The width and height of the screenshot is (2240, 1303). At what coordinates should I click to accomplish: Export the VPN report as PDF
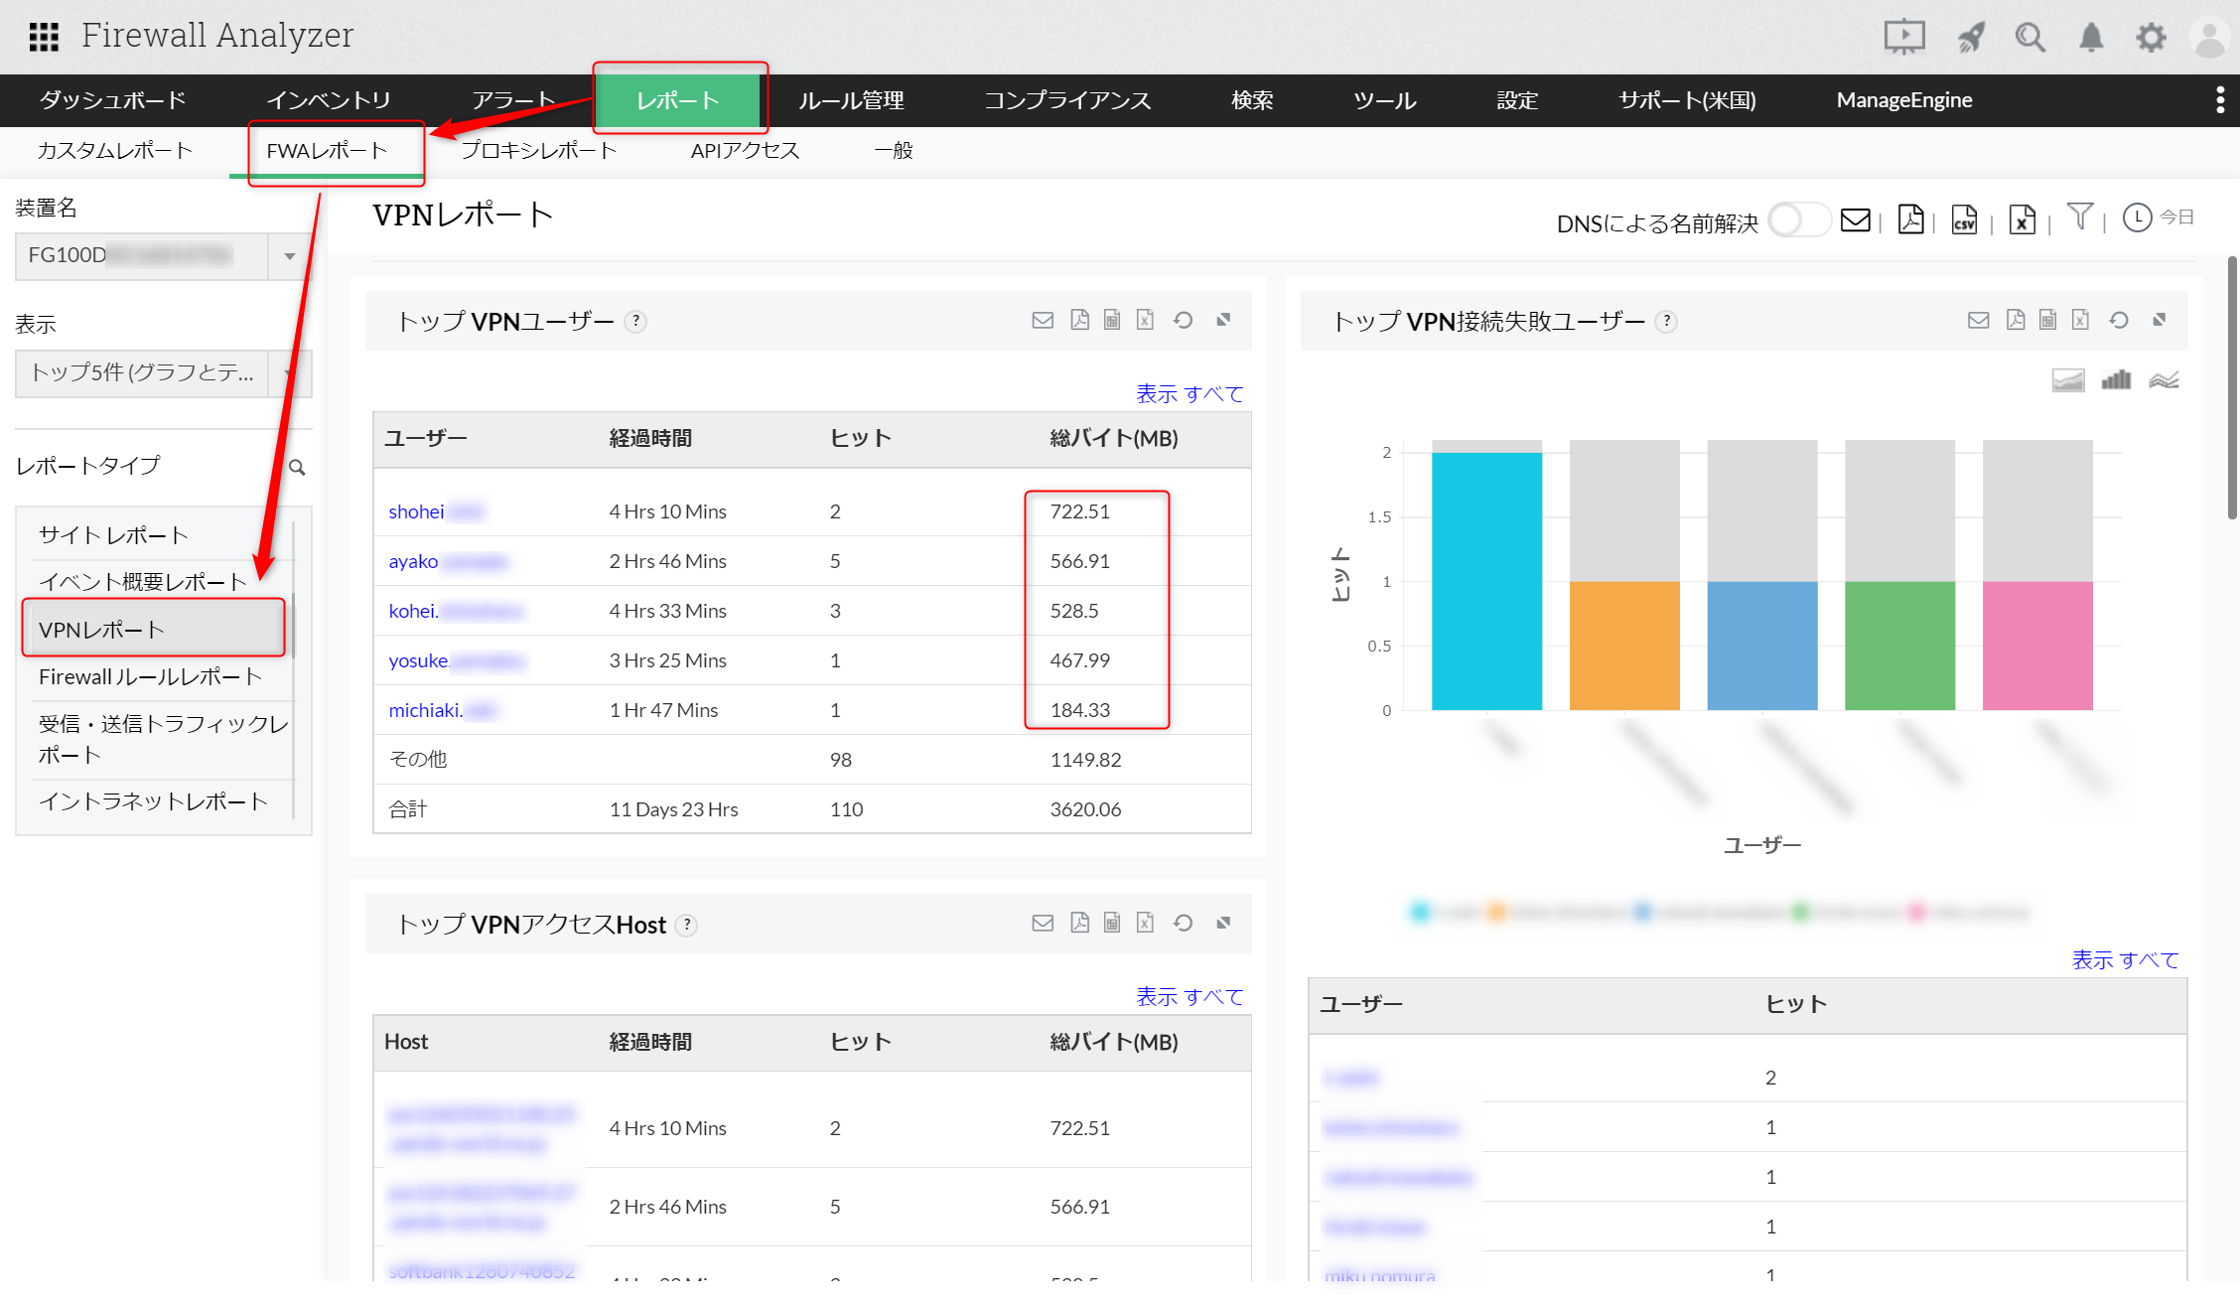click(x=1910, y=219)
